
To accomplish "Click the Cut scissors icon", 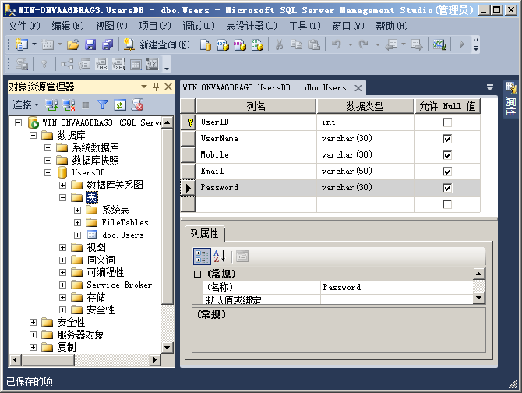I will [x=280, y=44].
